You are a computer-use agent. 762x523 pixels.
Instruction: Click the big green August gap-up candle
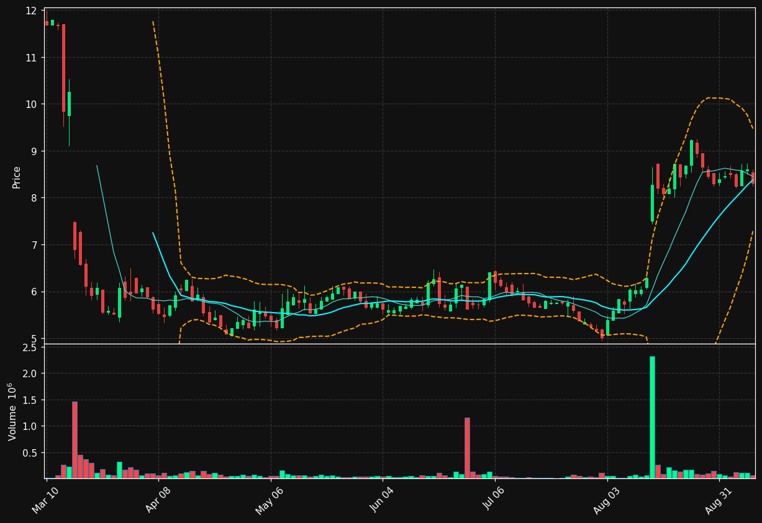(x=652, y=203)
